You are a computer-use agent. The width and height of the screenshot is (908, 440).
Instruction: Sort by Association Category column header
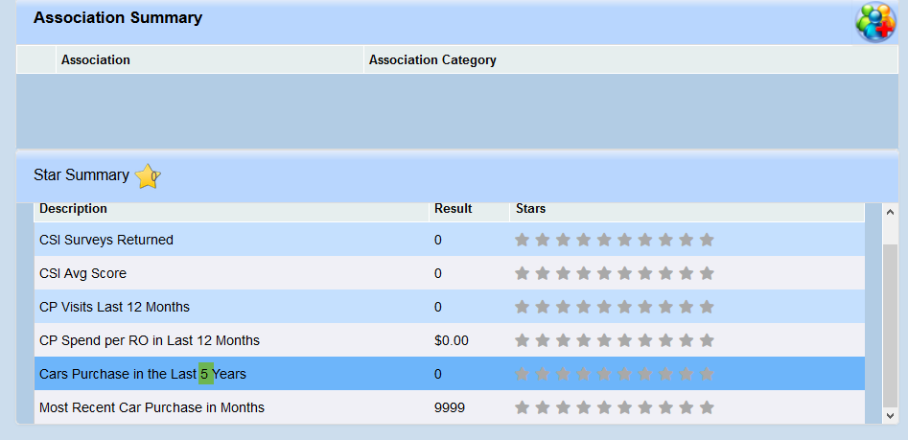(x=432, y=59)
